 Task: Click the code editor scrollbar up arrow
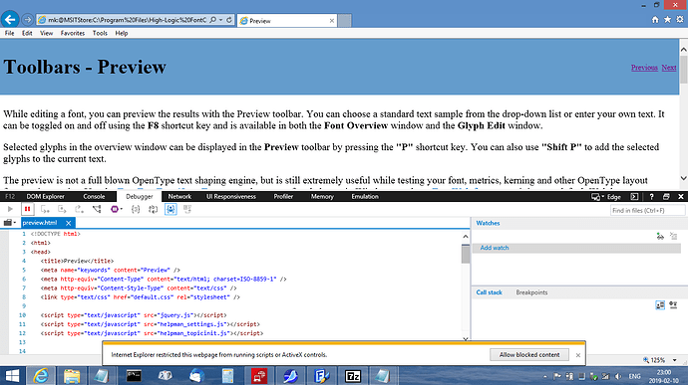pos(466,237)
